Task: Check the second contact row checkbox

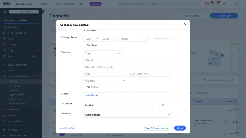Action: point(54,122)
